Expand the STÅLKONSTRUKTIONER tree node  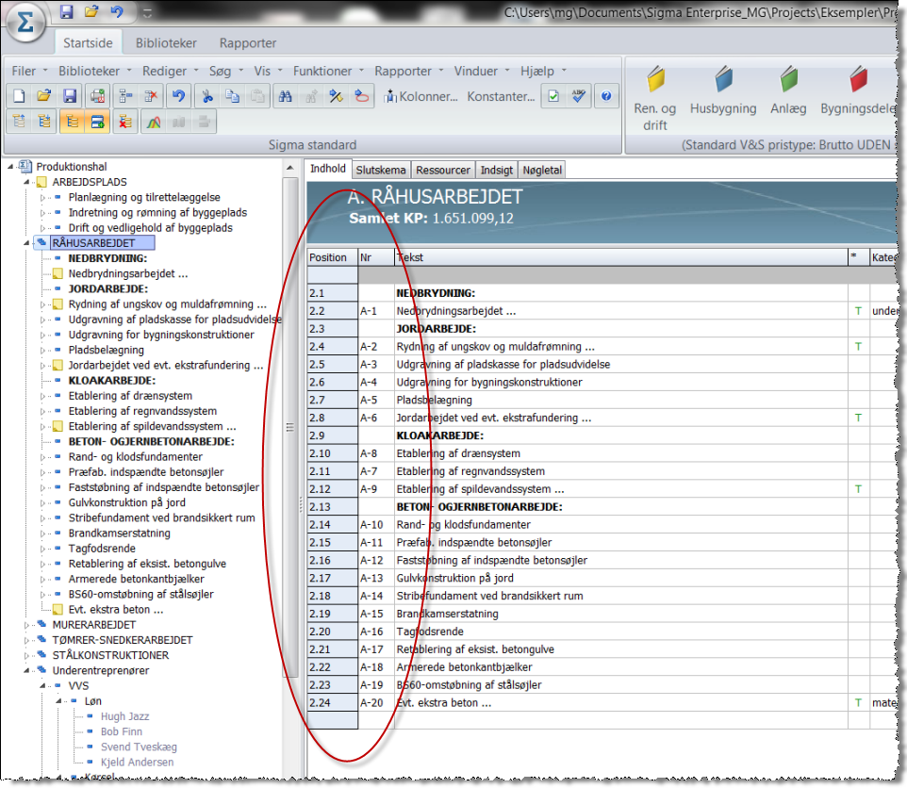[x=26, y=656]
